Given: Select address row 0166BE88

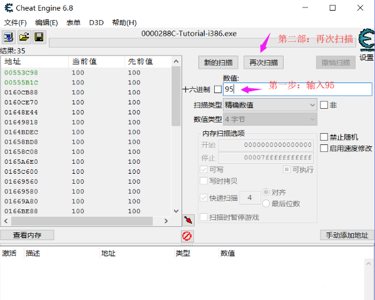Looking at the screenshot, I should coord(86,211).
